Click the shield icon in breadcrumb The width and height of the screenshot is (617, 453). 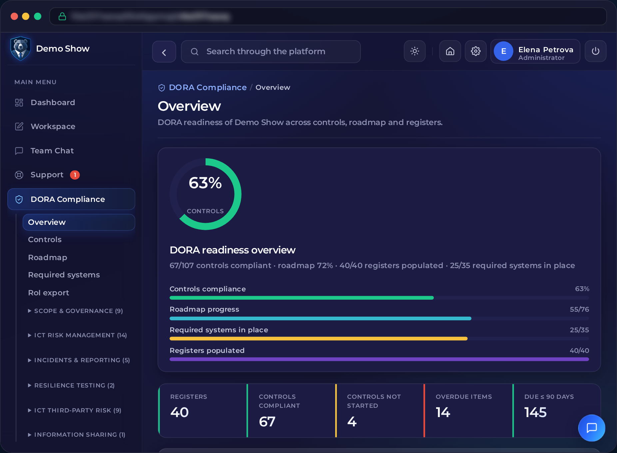tap(162, 87)
